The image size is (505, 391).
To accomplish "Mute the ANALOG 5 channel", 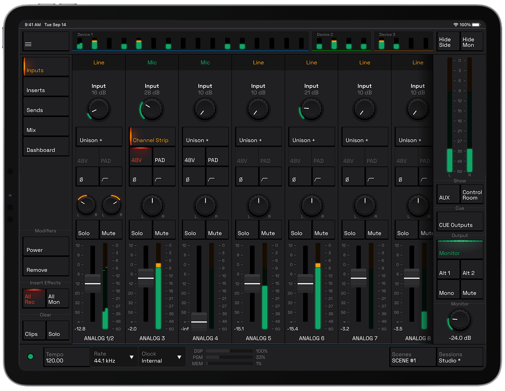I will coord(271,230).
